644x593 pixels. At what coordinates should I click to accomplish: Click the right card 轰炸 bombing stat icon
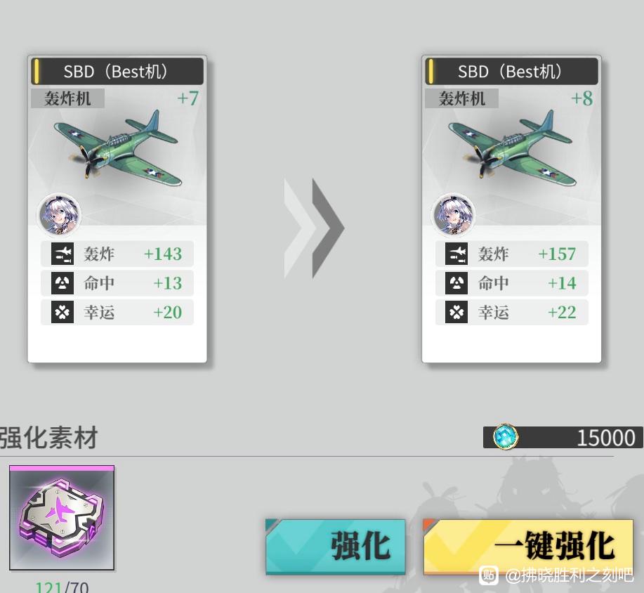coord(456,254)
